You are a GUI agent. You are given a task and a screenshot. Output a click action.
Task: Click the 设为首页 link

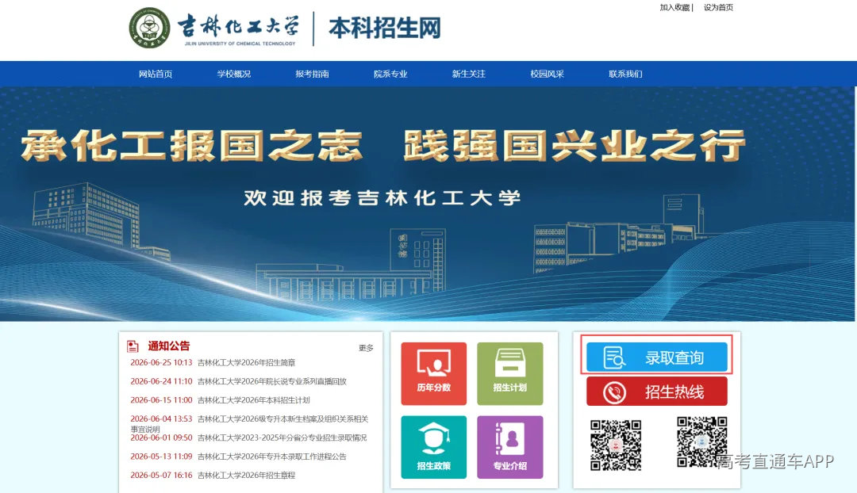tap(718, 8)
